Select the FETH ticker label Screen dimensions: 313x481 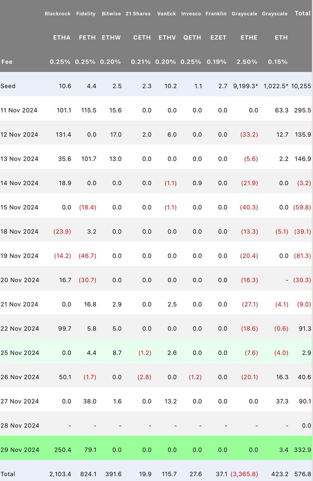(87, 38)
